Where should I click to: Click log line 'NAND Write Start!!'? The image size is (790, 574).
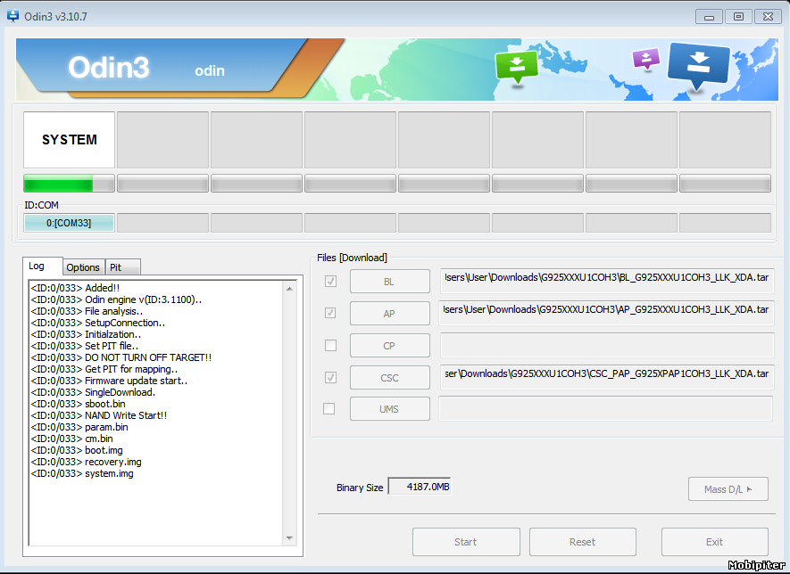[99, 415]
